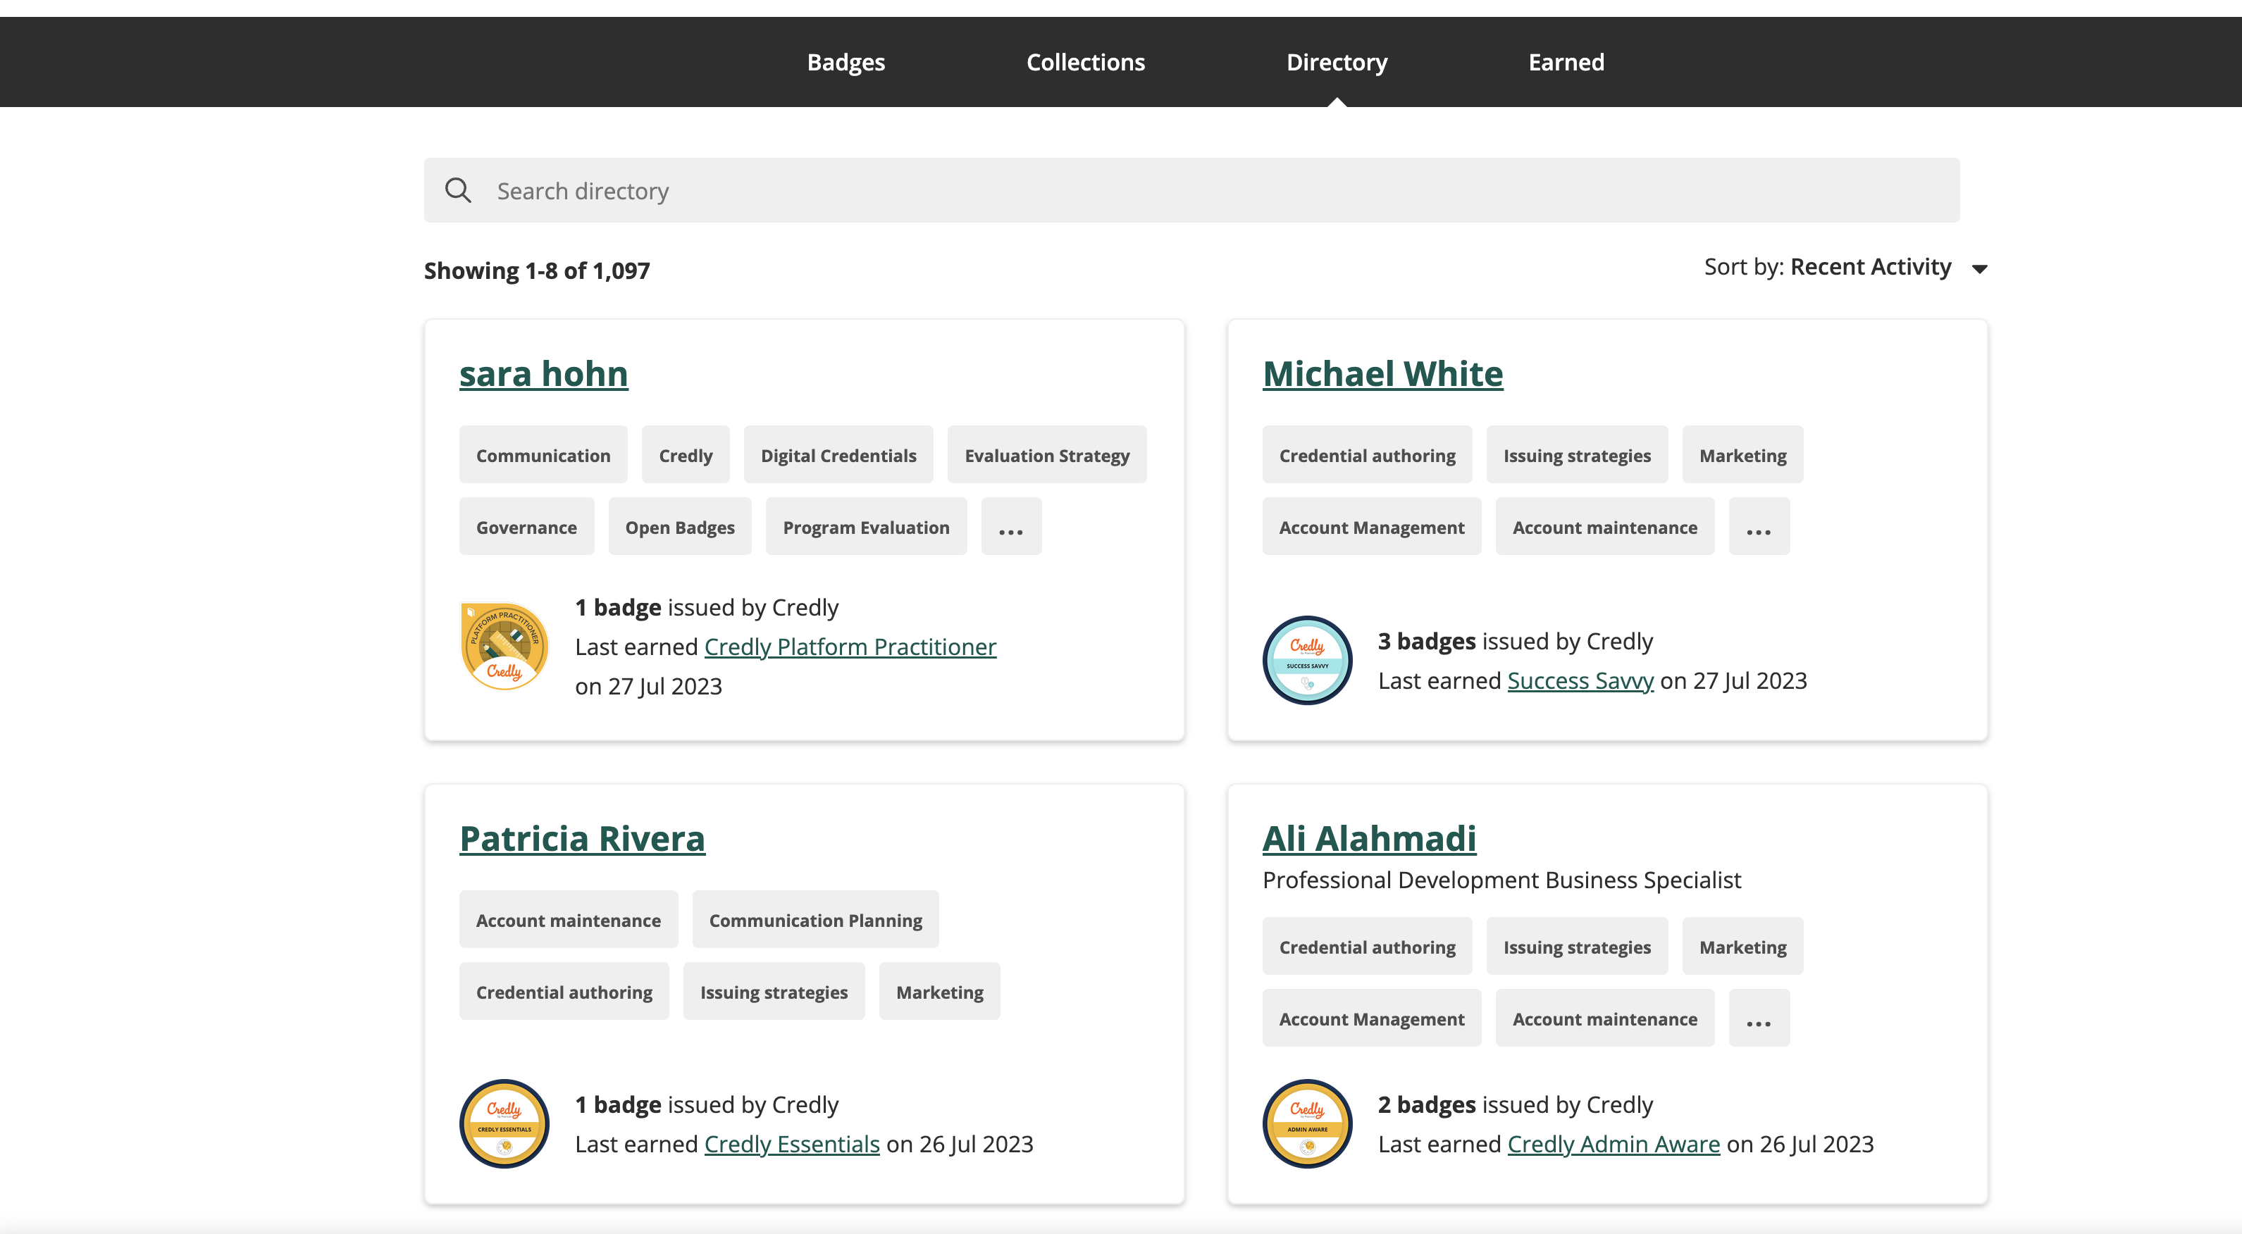Expand more skills on Michael White's card

click(x=1758, y=528)
